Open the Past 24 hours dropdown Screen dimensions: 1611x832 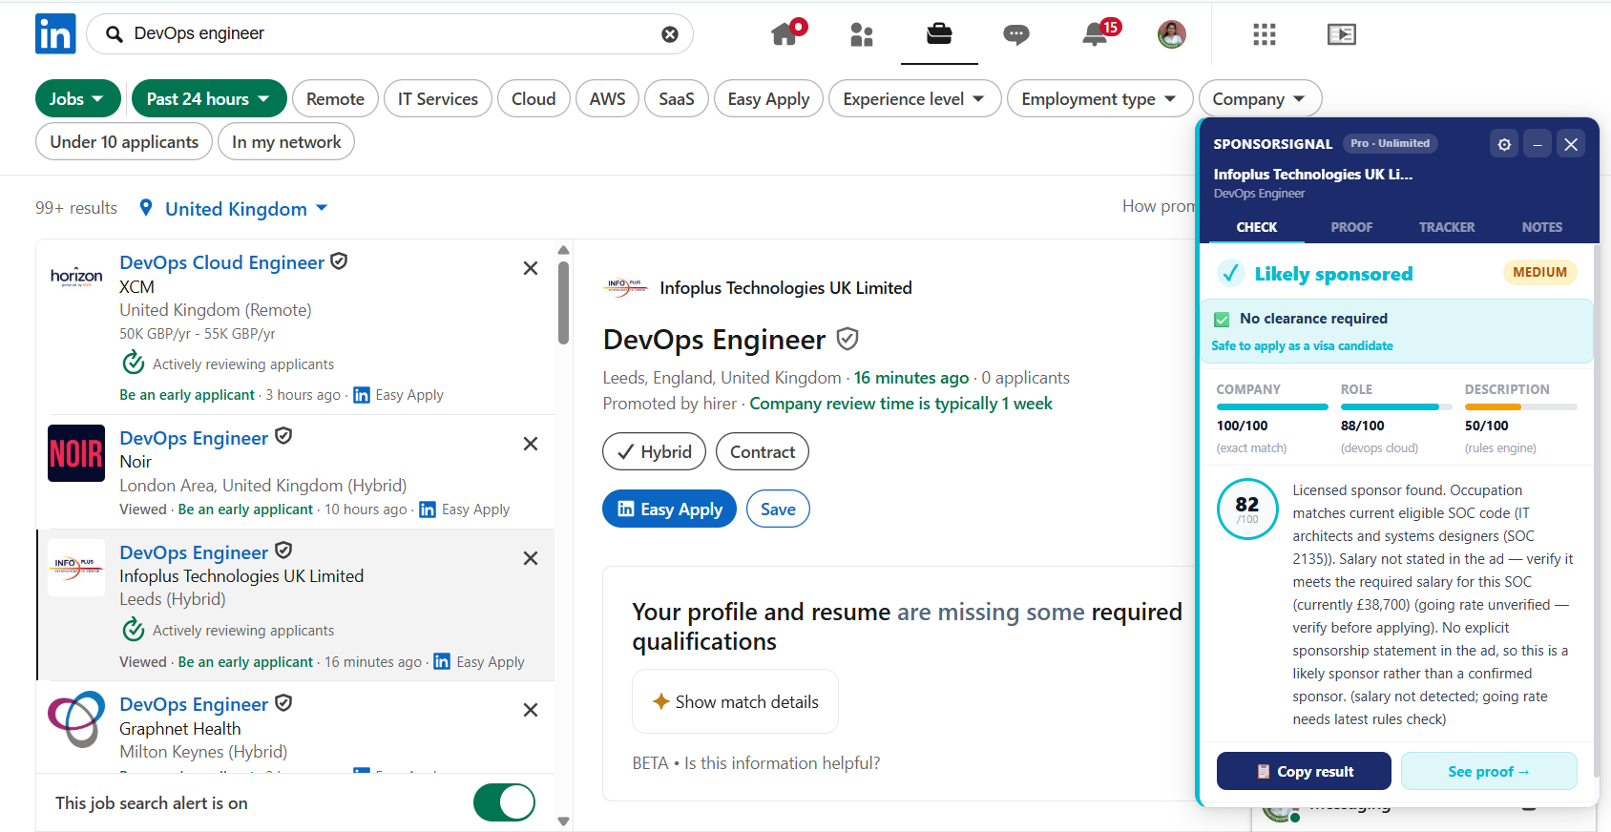(x=209, y=98)
